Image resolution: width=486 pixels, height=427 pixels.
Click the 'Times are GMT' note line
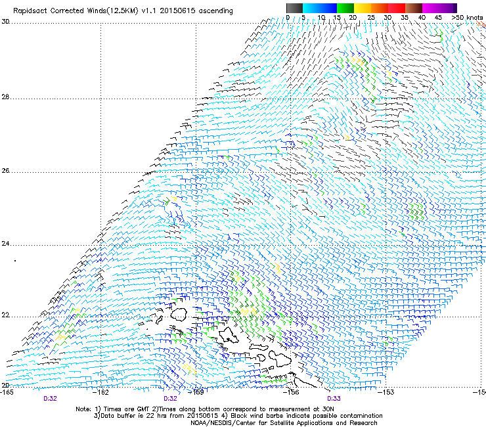point(205,409)
